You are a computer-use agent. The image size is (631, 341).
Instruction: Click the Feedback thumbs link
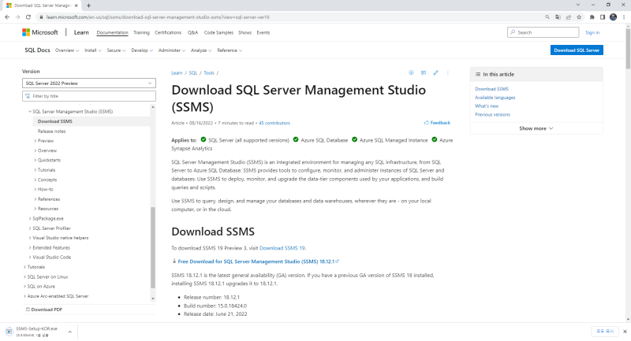pyautogui.click(x=437, y=123)
